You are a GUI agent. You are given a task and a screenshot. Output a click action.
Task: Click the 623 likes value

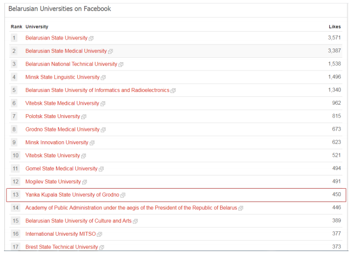pyautogui.click(x=337, y=142)
